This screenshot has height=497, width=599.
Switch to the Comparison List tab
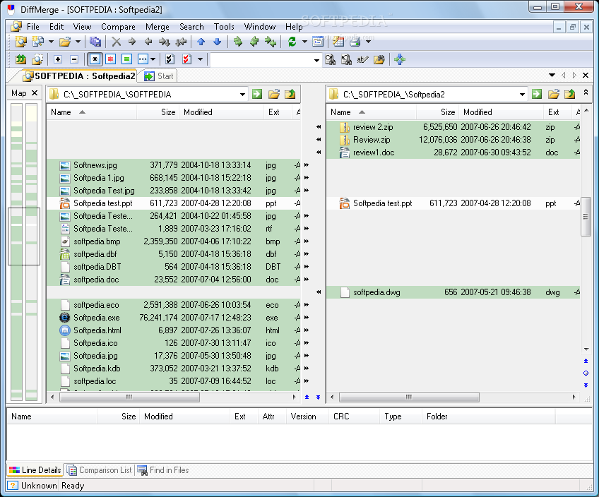coord(100,470)
